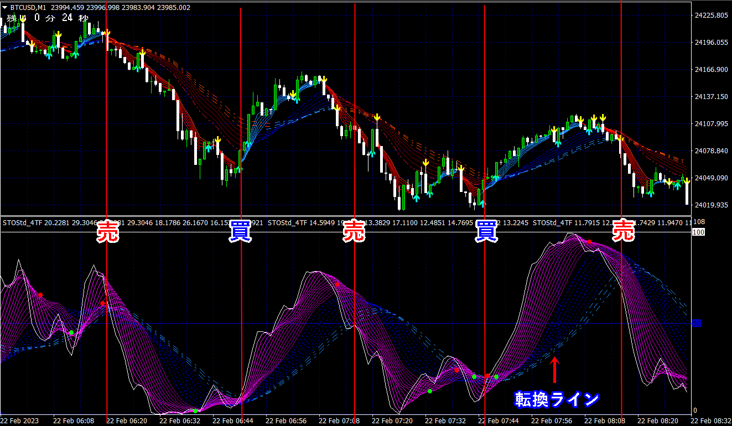Click the 22 Feb 06:08 time label
This screenshot has width=732, height=426.
pyautogui.click(x=74, y=420)
